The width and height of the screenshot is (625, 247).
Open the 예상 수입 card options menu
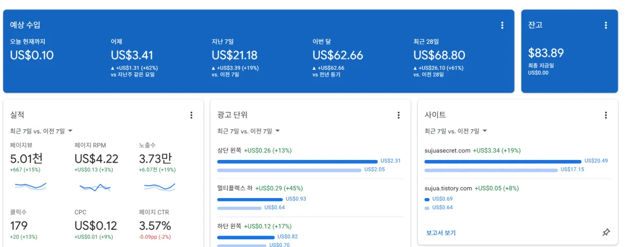tap(502, 25)
